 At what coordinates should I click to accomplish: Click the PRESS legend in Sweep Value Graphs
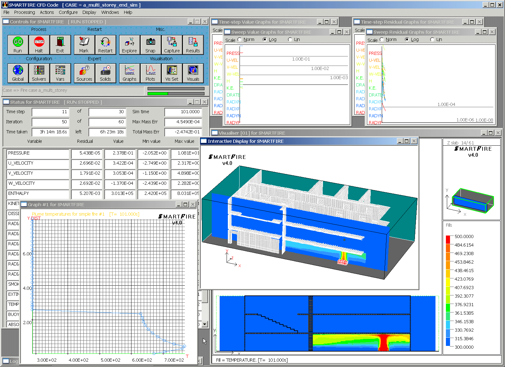[x=233, y=53]
